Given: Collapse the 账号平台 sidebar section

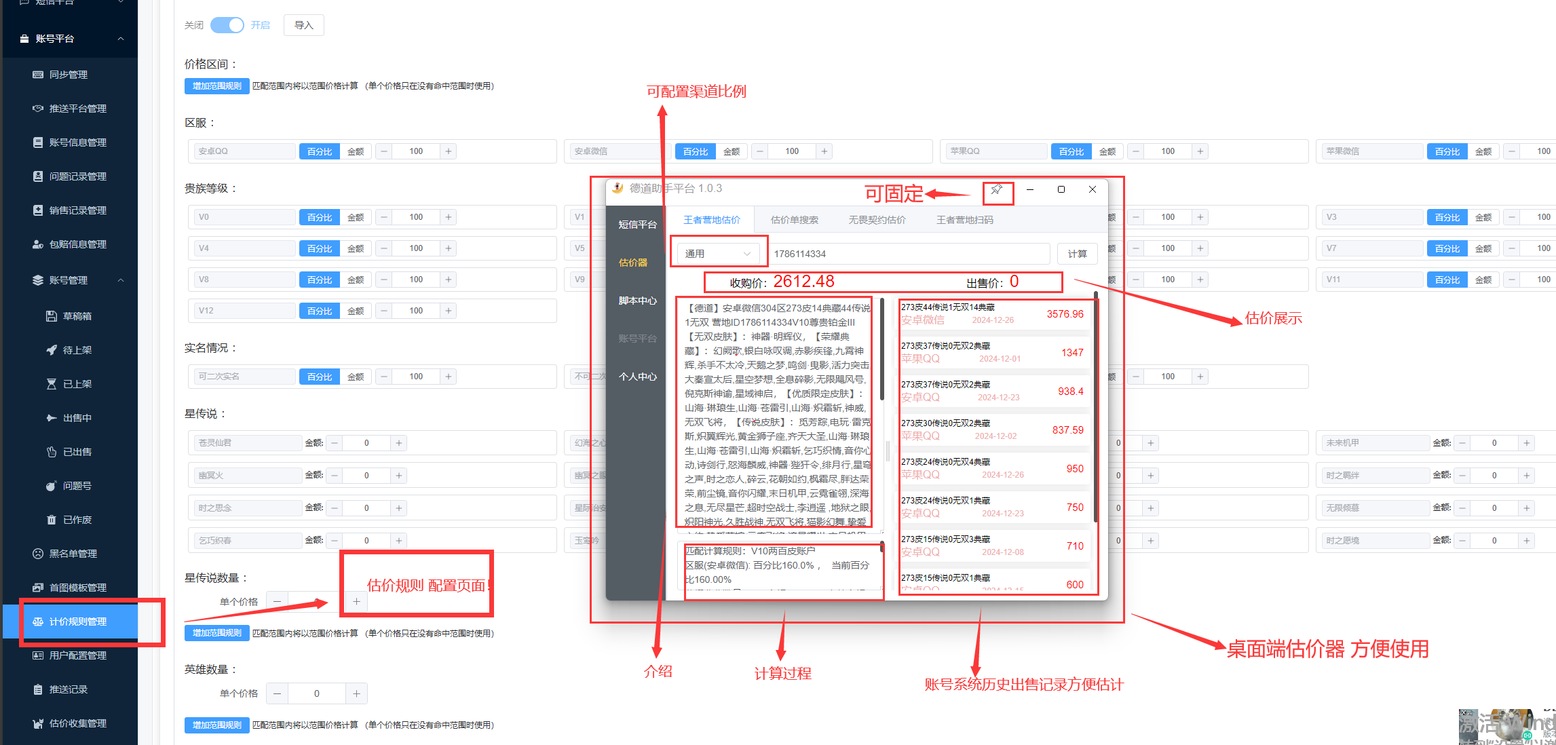Looking at the screenshot, I should pyautogui.click(x=121, y=39).
